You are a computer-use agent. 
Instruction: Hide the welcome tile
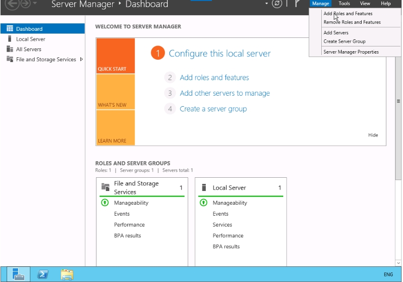tap(373, 135)
